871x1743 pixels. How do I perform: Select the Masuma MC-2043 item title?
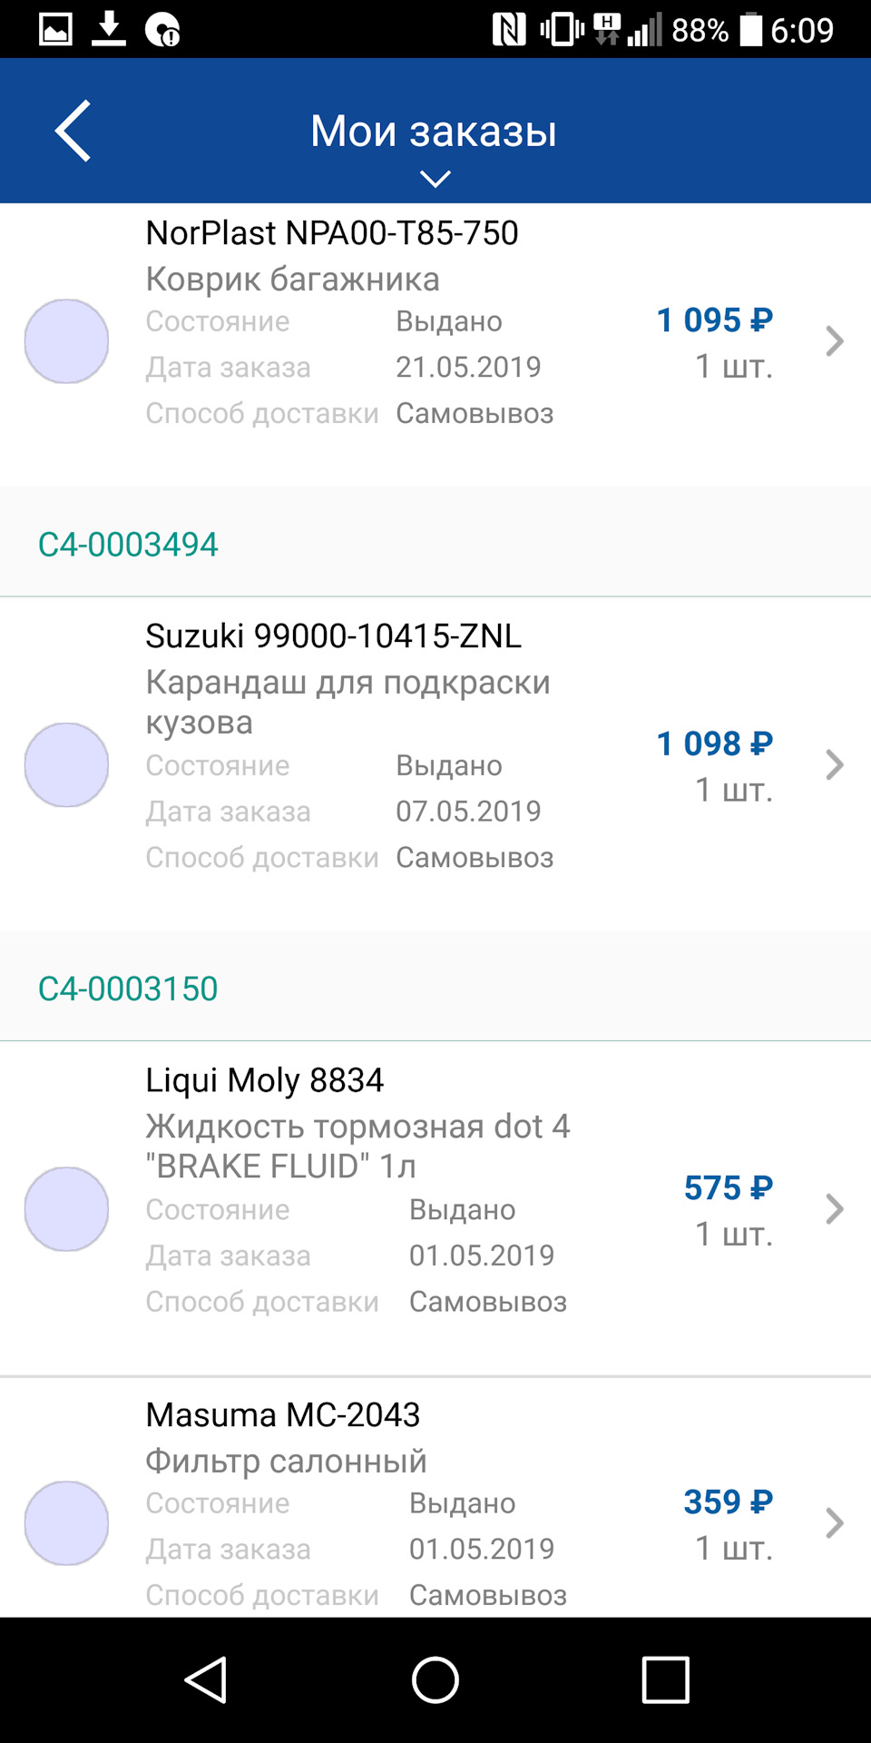pos(283,1414)
